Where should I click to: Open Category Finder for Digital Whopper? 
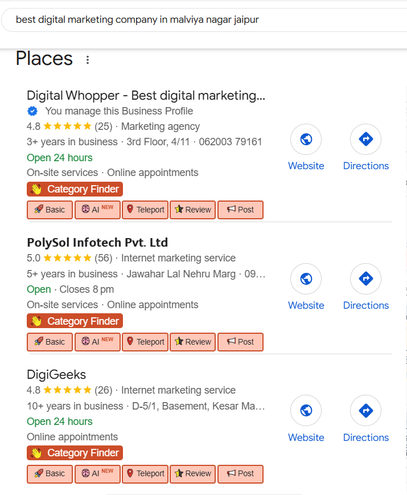[75, 189]
